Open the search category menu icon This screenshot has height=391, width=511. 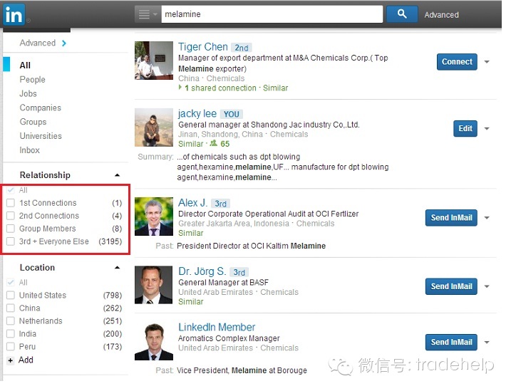148,14
